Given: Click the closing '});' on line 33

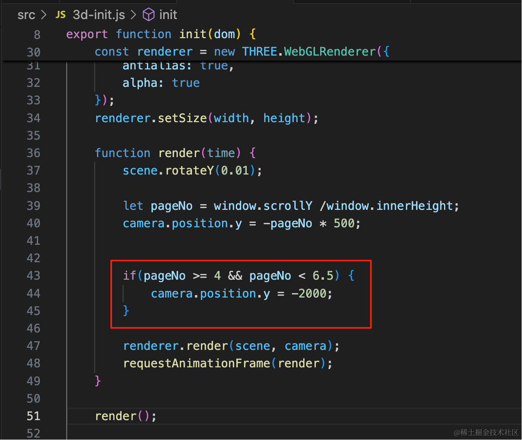Looking at the screenshot, I should pyautogui.click(x=104, y=100).
